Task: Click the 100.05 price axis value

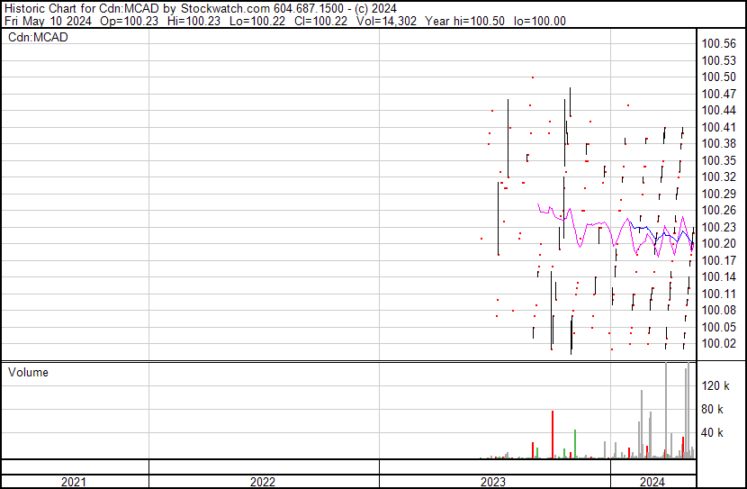Action: (x=719, y=328)
